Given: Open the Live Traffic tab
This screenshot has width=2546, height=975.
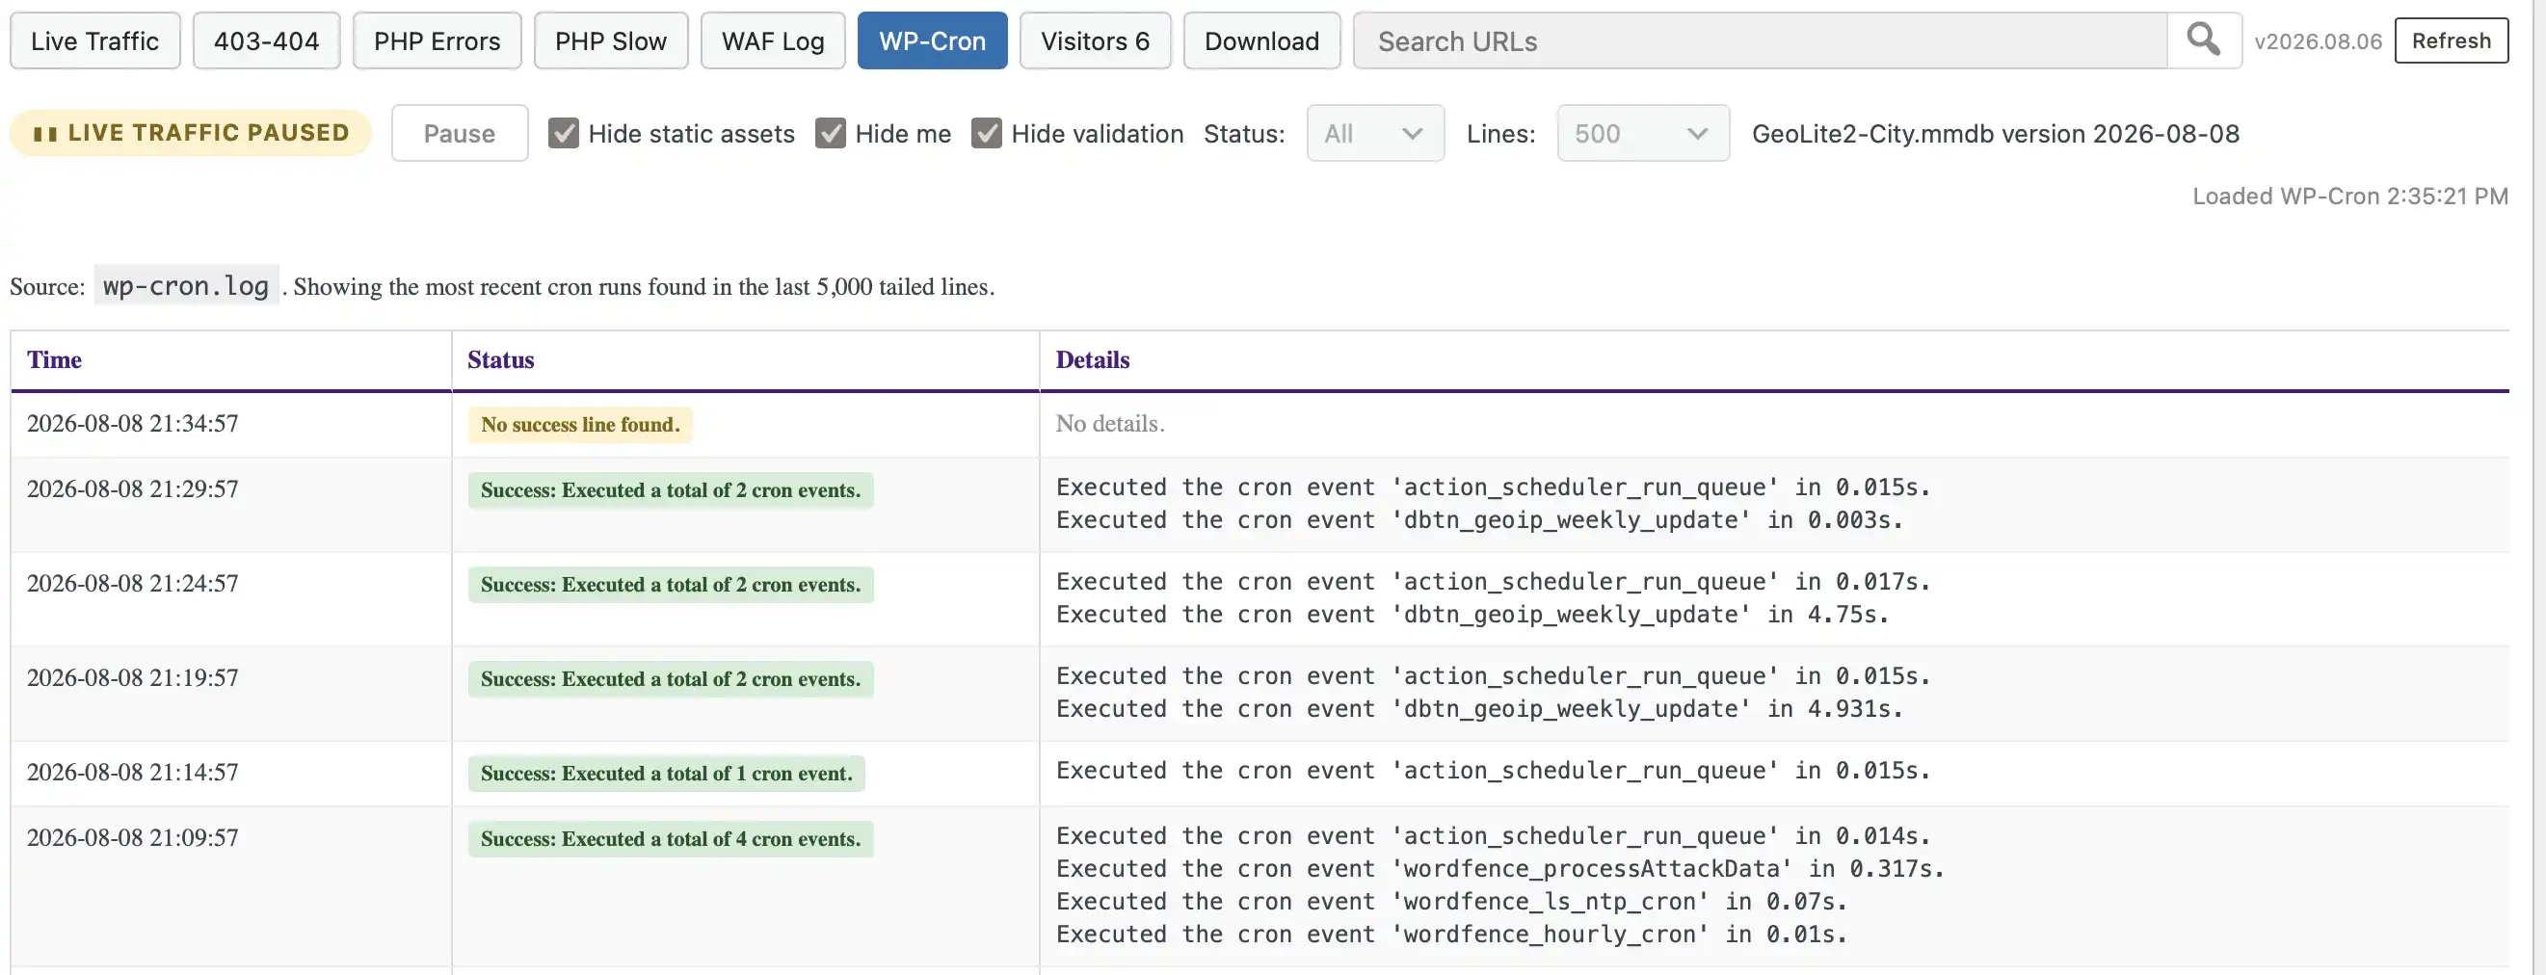Looking at the screenshot, I should tap(94, 40).
